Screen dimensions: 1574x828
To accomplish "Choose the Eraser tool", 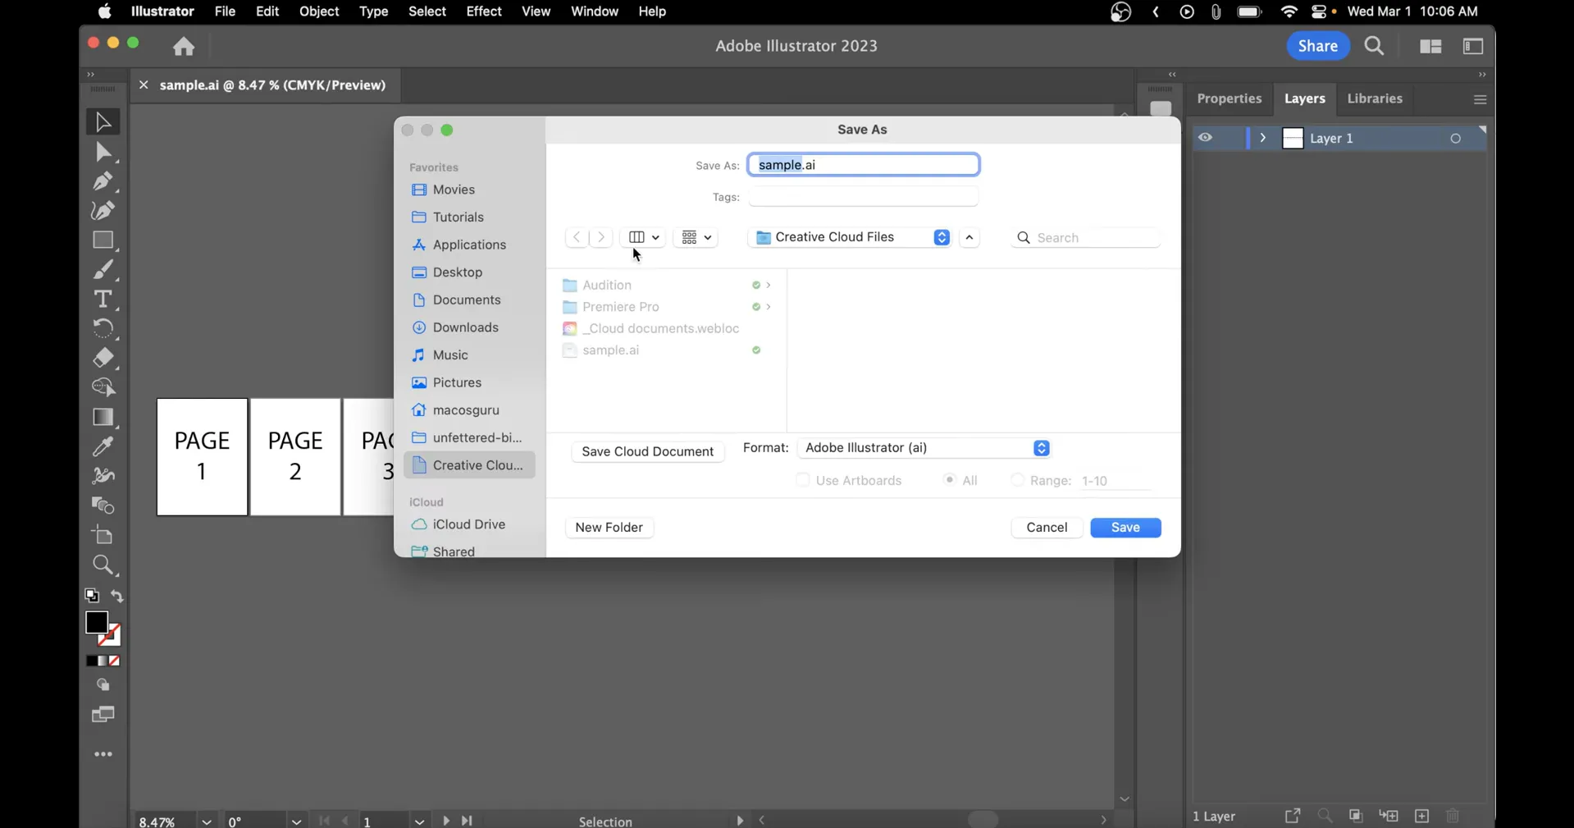I will coord(103,358).
